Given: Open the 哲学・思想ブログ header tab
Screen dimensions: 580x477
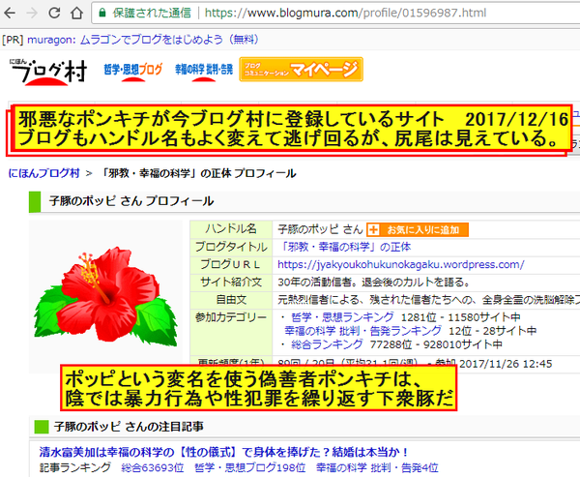Looking at the screenshot, I should click(x=133, y=70).
